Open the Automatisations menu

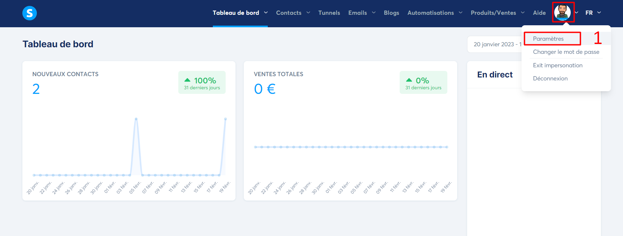[x=431, y=13]
